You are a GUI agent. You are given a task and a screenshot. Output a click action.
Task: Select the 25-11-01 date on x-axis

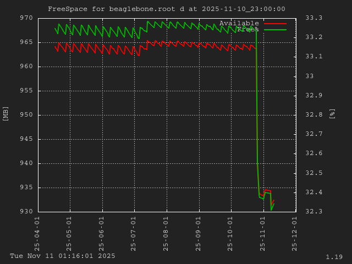(263, 233)
